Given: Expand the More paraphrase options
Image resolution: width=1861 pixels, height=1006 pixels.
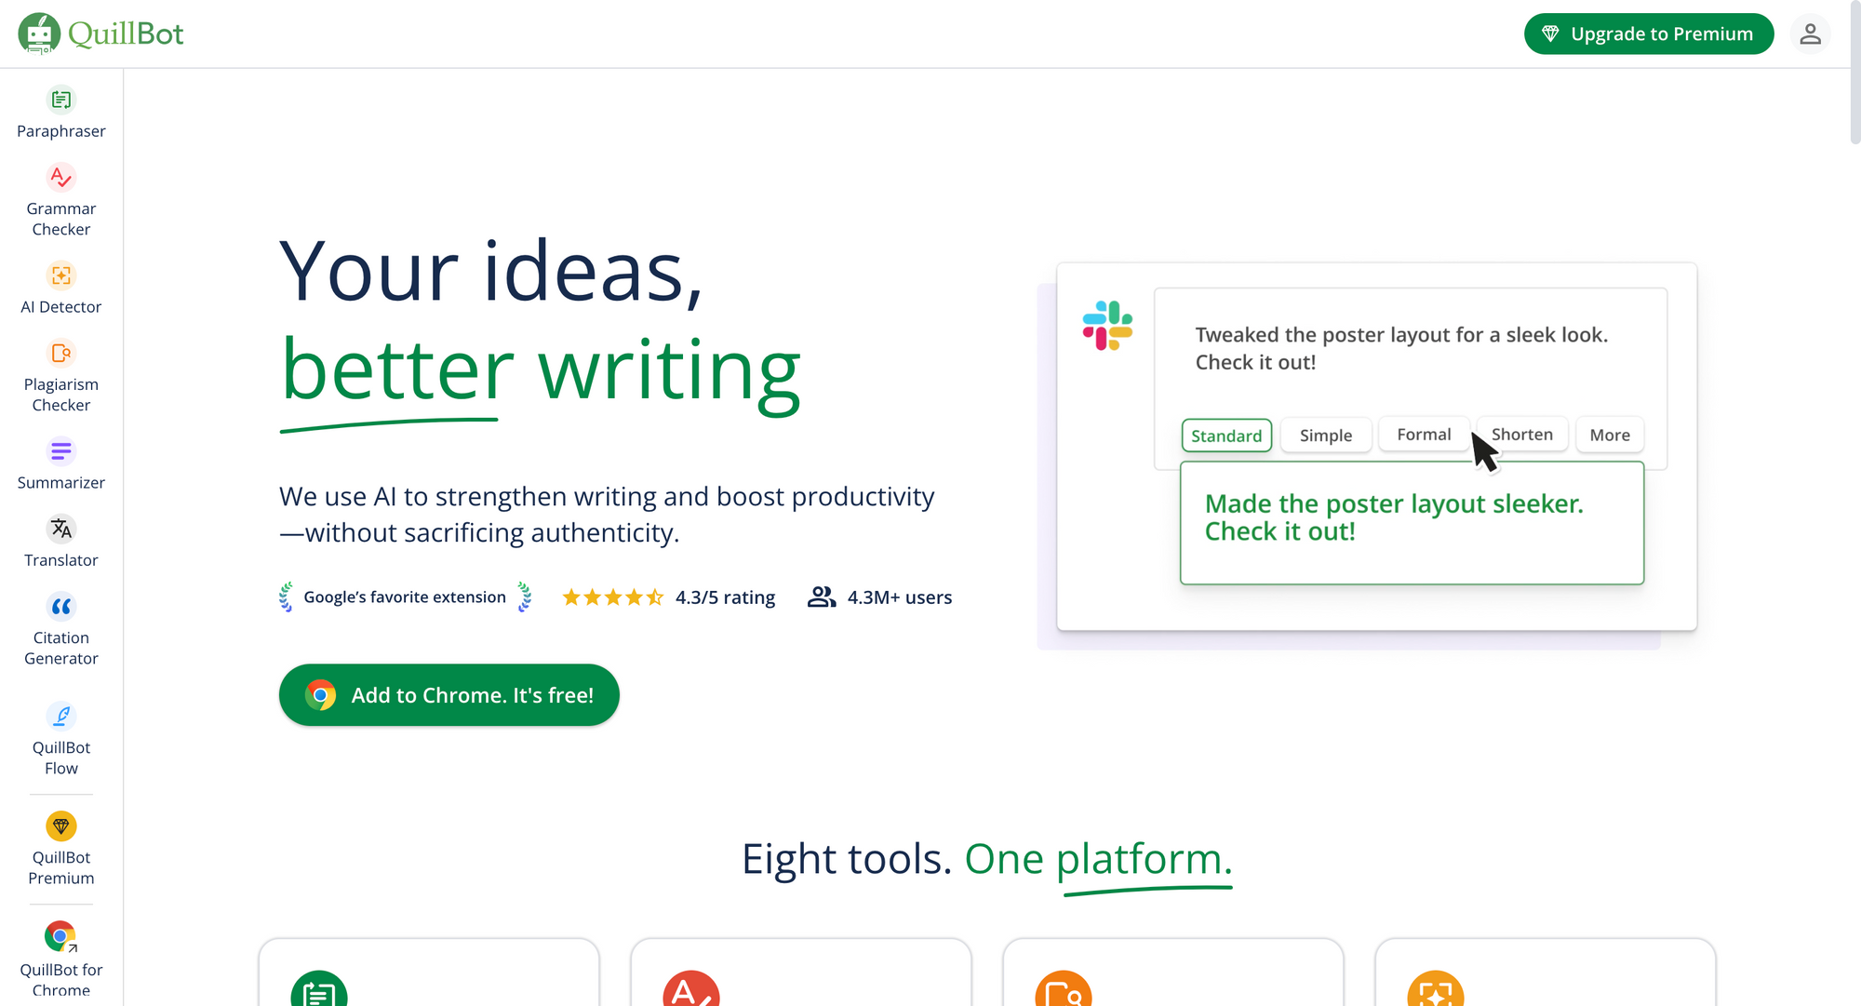Looking at the screenshot, I should (1610, 434).
